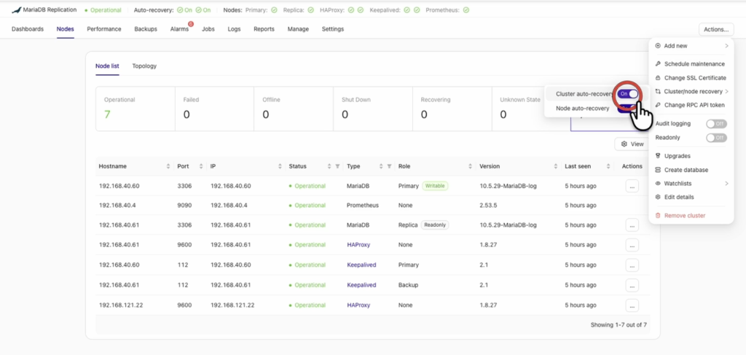Image resolution: width=746 pixels, height=355 pixels.
Task: Click the gear icon on View button
Action: [x=624, y=144]
